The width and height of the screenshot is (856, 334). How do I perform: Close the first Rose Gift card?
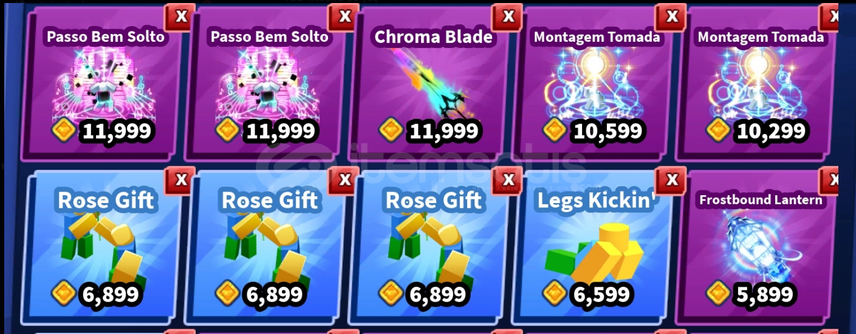pos(180,180)
